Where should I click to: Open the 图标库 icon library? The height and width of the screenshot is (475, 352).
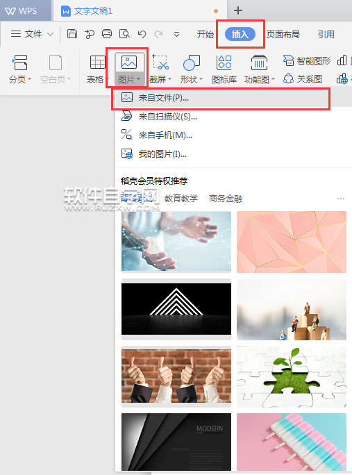click(224, 69)
